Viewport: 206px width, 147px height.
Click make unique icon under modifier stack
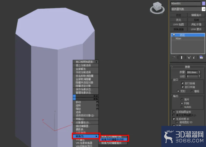(x=189, y=57)
